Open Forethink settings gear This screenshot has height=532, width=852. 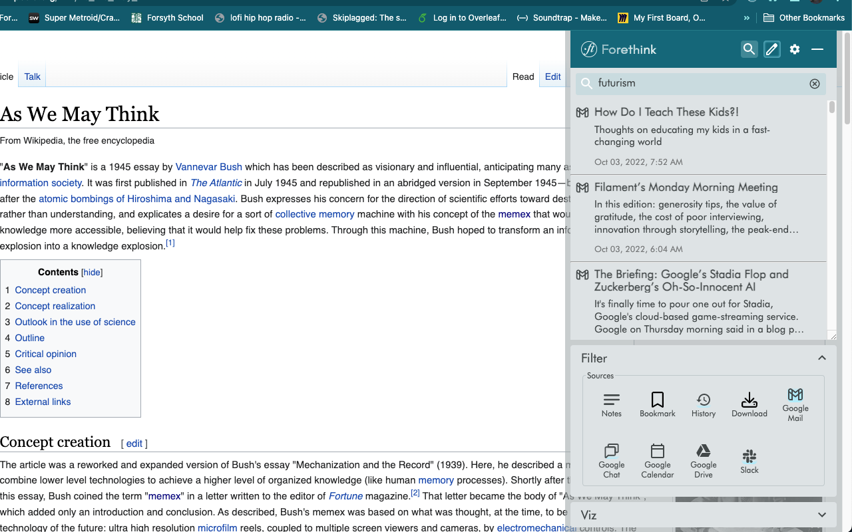coord(795,49)
